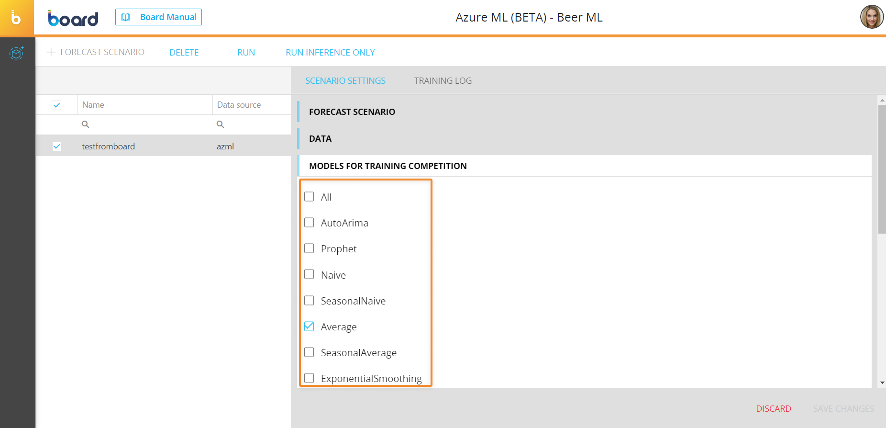Click the SAVE CHANGES button
Image resolution: width=886 pixels, height=428 pixels.
point(843,408)
